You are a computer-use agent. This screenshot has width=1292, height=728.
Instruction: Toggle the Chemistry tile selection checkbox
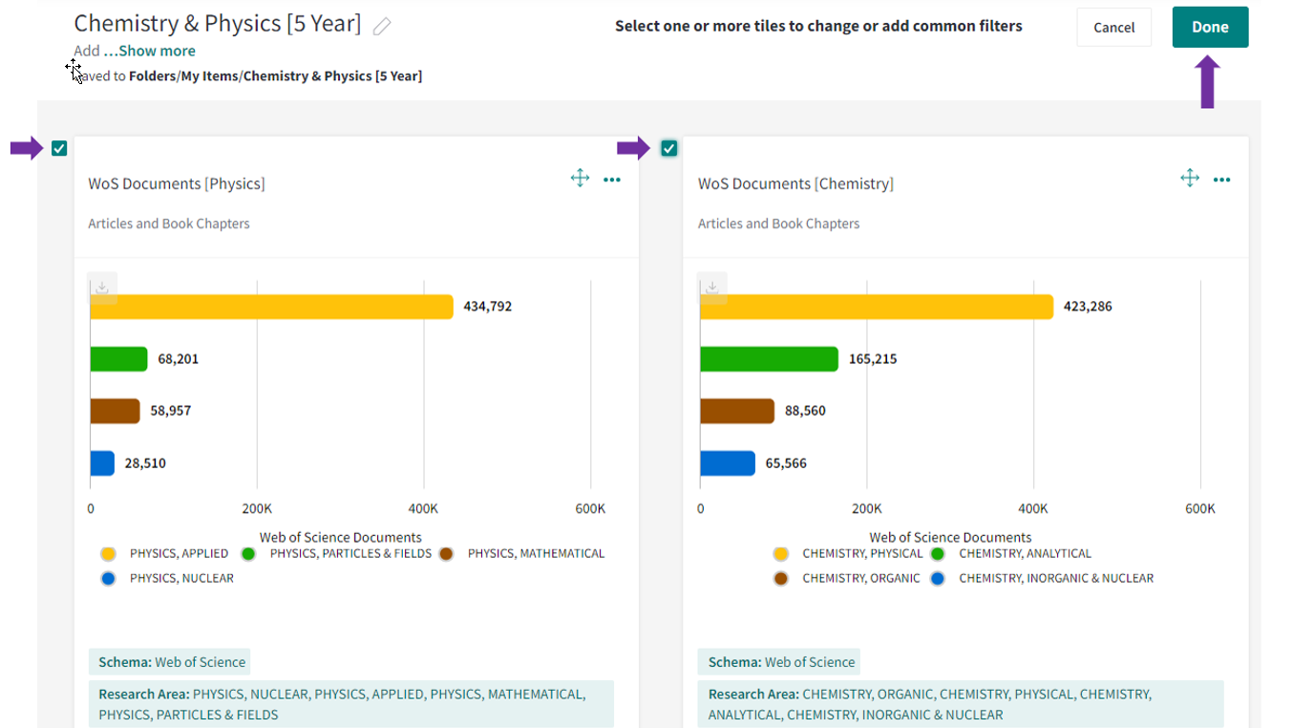pos(668,148)
